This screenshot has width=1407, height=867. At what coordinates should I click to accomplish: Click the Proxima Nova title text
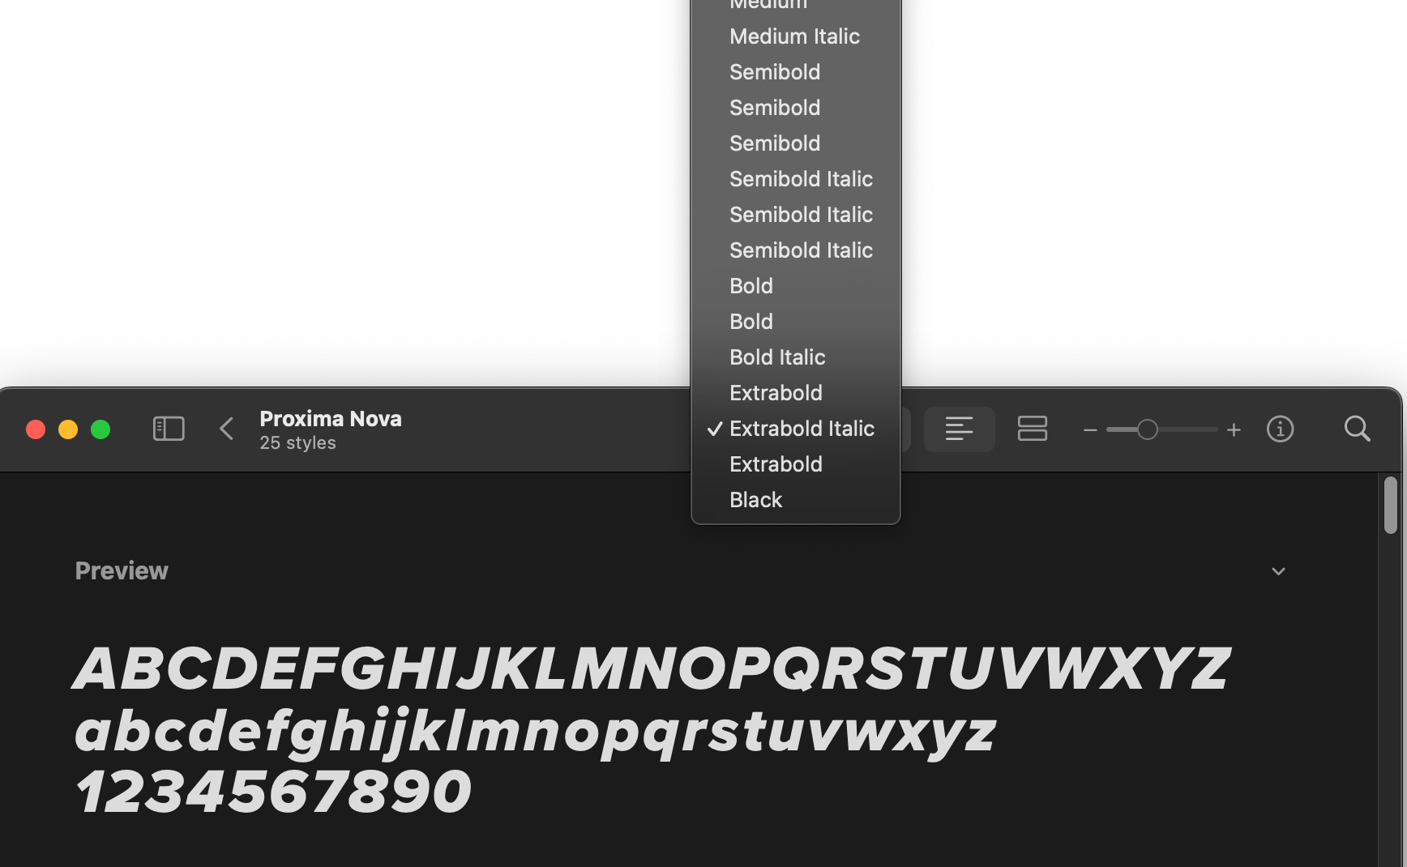tap(331, 419)
